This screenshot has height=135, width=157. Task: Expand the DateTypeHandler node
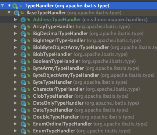(x=15, y=110)
